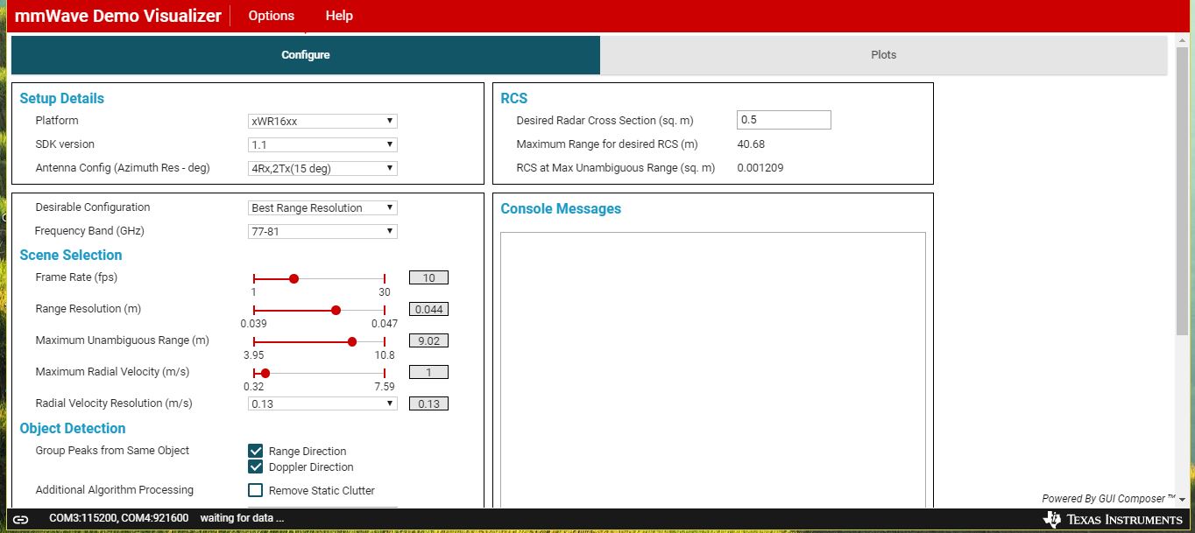Click the Range Resolution value box 0.044
This screenshot has width=1195, height=533.
coord(428,309)
